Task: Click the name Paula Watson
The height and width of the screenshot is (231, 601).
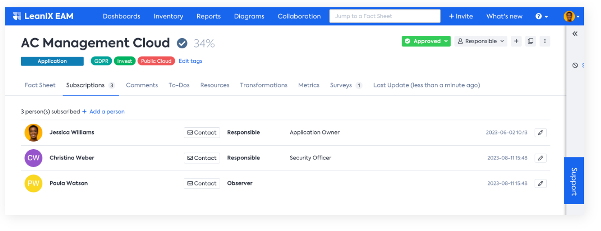Action: (x=68, y=183)
